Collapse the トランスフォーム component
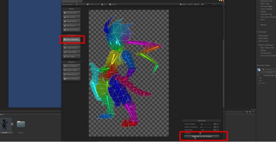Viewport: 276px width, 142px height. pyautogui.click(x=257, y=75)
